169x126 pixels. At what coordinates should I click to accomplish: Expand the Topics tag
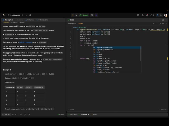(x=14, y=22)
